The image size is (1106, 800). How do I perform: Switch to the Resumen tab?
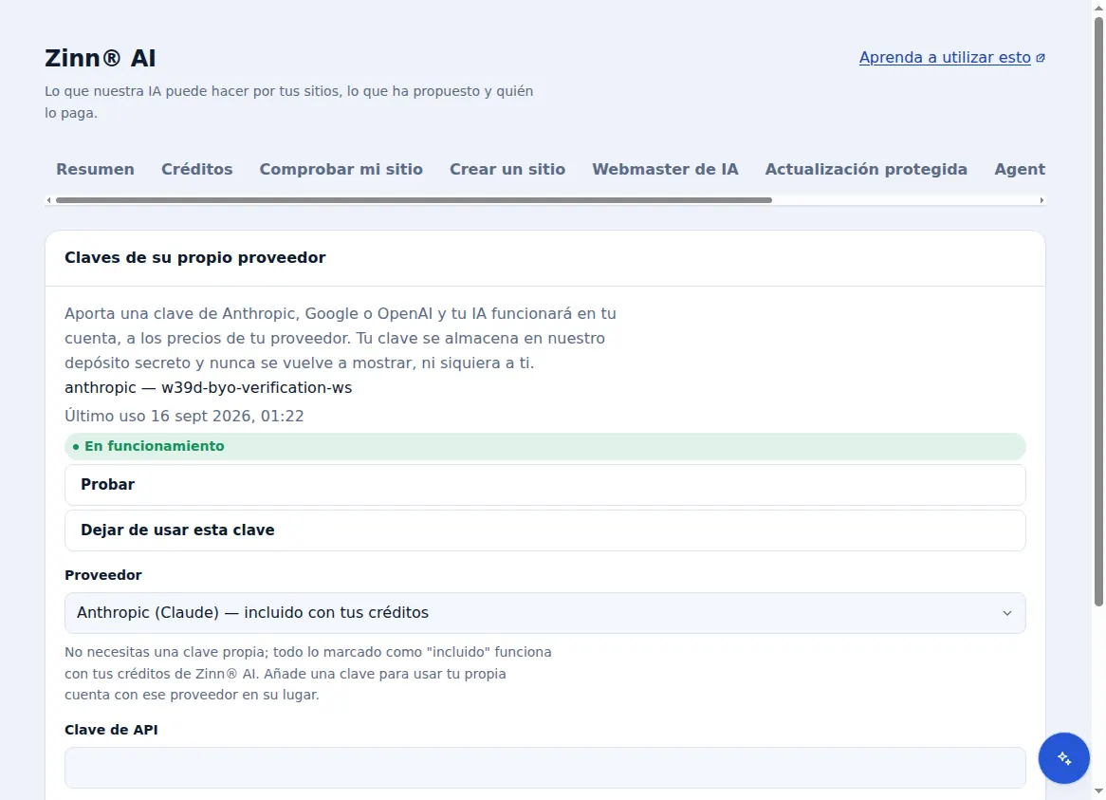[95, 169]
